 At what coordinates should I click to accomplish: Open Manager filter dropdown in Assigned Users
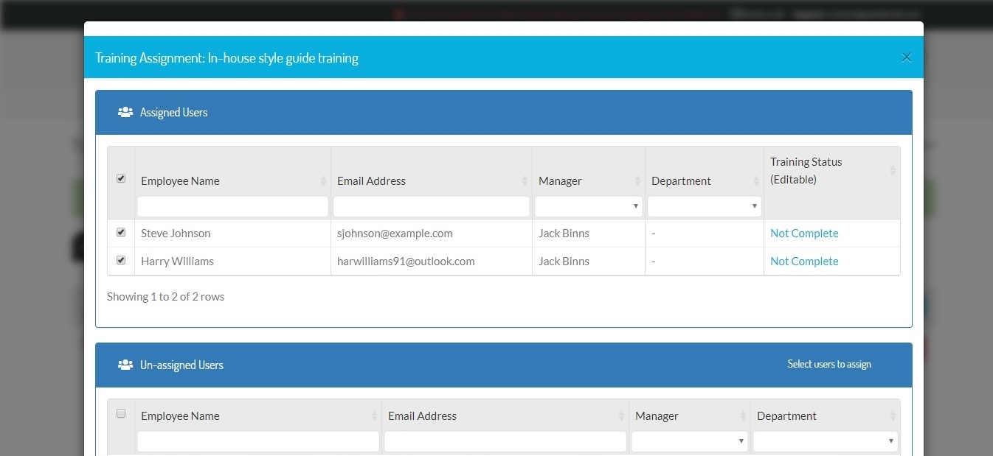tap(588, 206)
